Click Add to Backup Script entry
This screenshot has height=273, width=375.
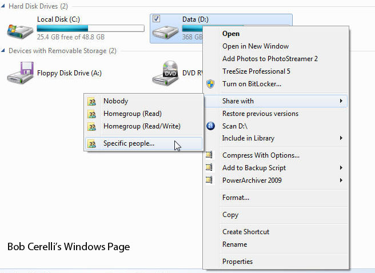point(276,168)
